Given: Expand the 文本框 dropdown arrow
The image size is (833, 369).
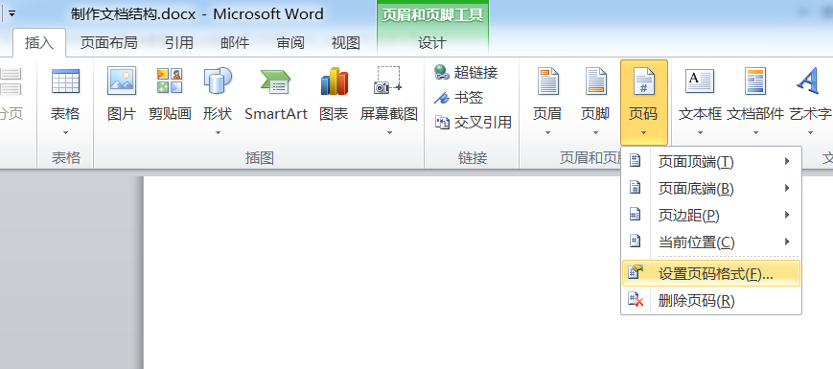Looking at the screenshot, I should (x=700, y=132).
